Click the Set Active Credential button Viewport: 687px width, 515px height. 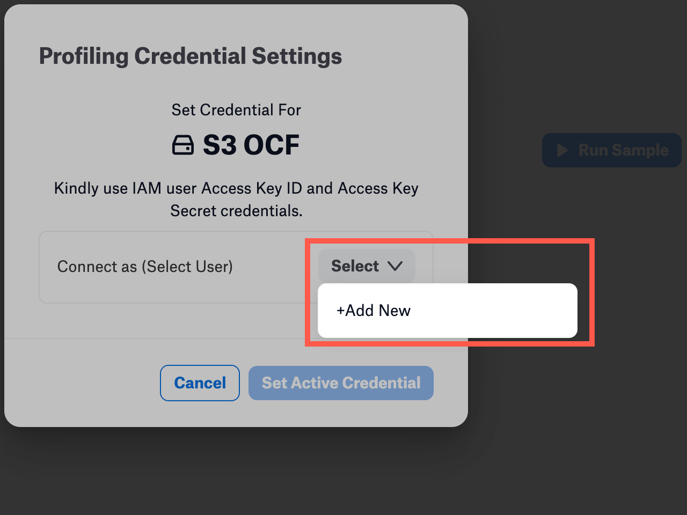(x=341, y=383)
